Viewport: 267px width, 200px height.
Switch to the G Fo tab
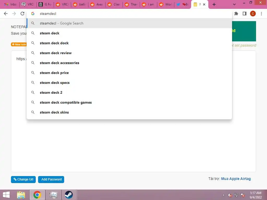point(45,4)
